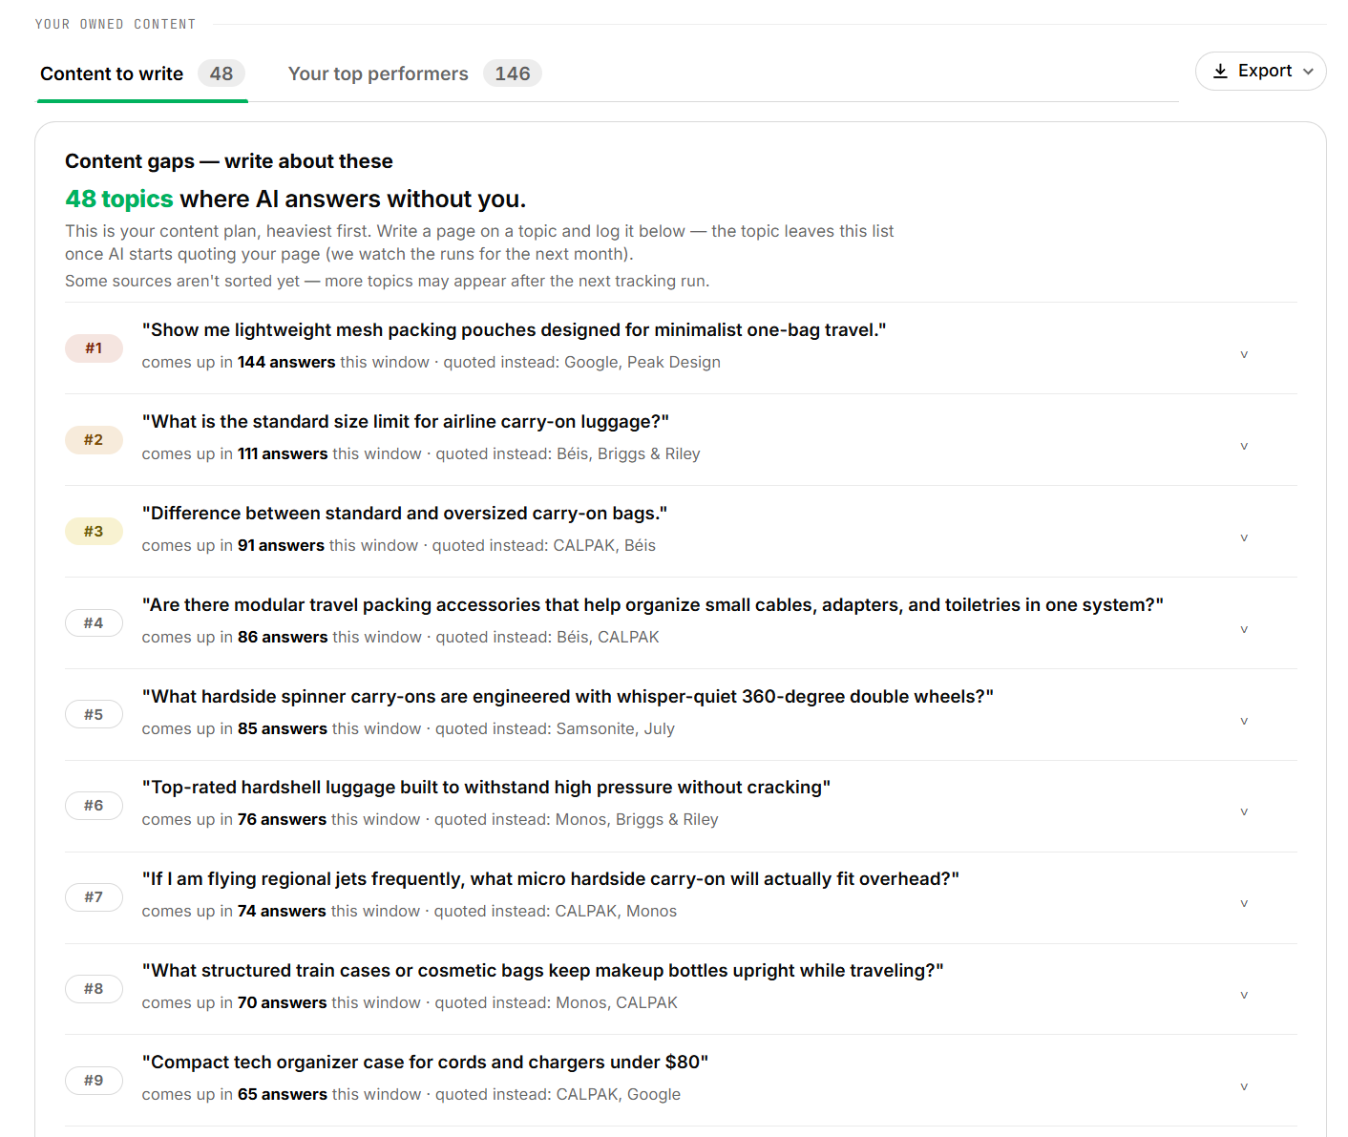Viewport: 1348px width, 1137px height.
Task: Select "If I am flying regional jets" title
Action: pos(551,879)
